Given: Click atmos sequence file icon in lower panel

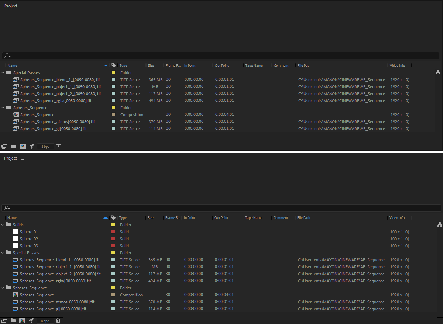Looking at the screenshot, I should coord(16,302).
